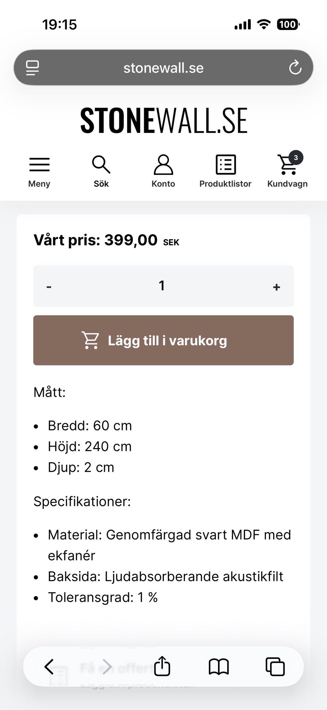This screenshot has height=710, width=327.
Task: Increase quantity with plus button
Action: click(x=276, y=286)
